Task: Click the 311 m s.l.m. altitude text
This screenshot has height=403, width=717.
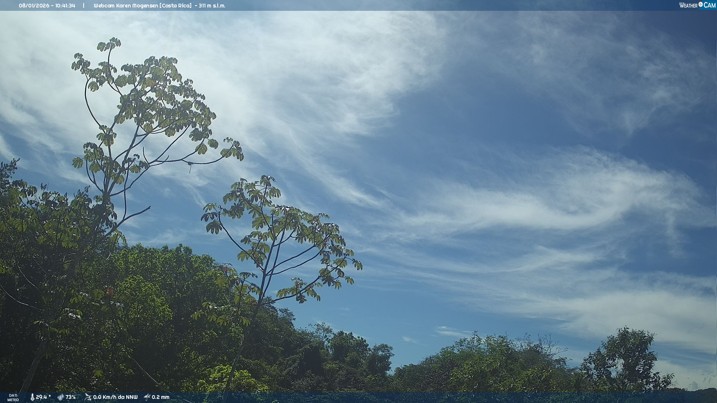Action: pyautogui.click(x=212, y=6)
